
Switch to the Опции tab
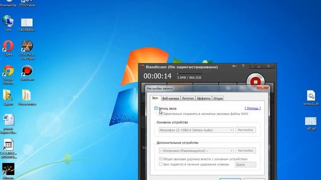pos(218,98)
